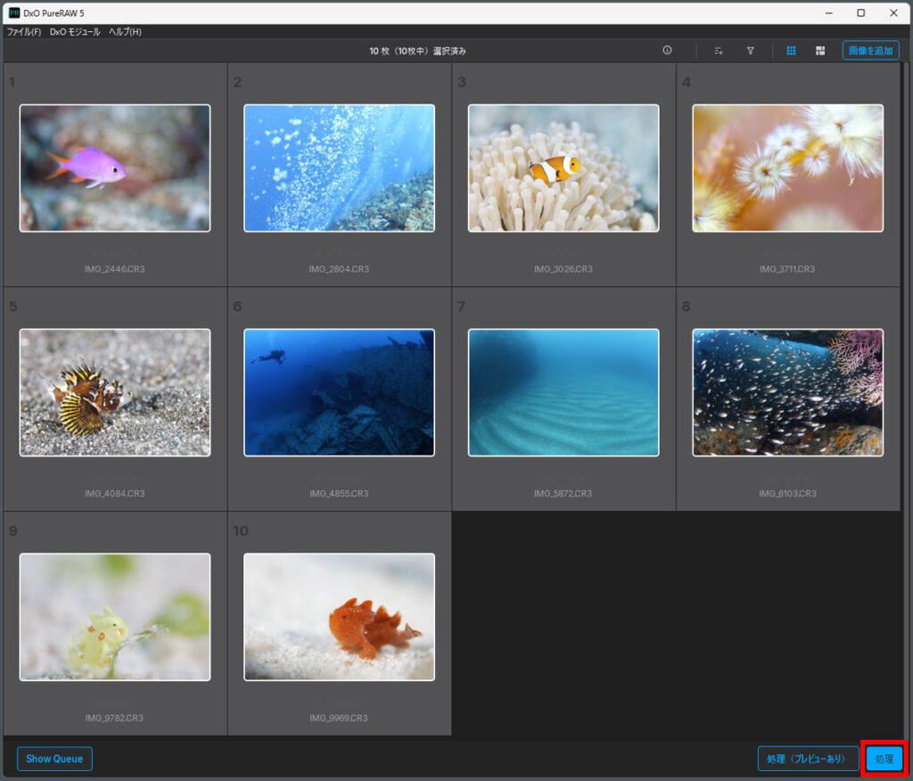Click the file name IMG_3711.CR3

pyautogui.click(x=787, y=269)
